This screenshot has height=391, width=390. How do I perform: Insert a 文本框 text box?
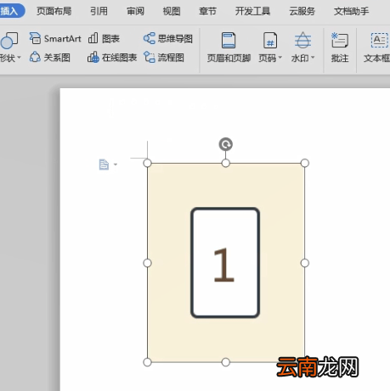[377, 47]
